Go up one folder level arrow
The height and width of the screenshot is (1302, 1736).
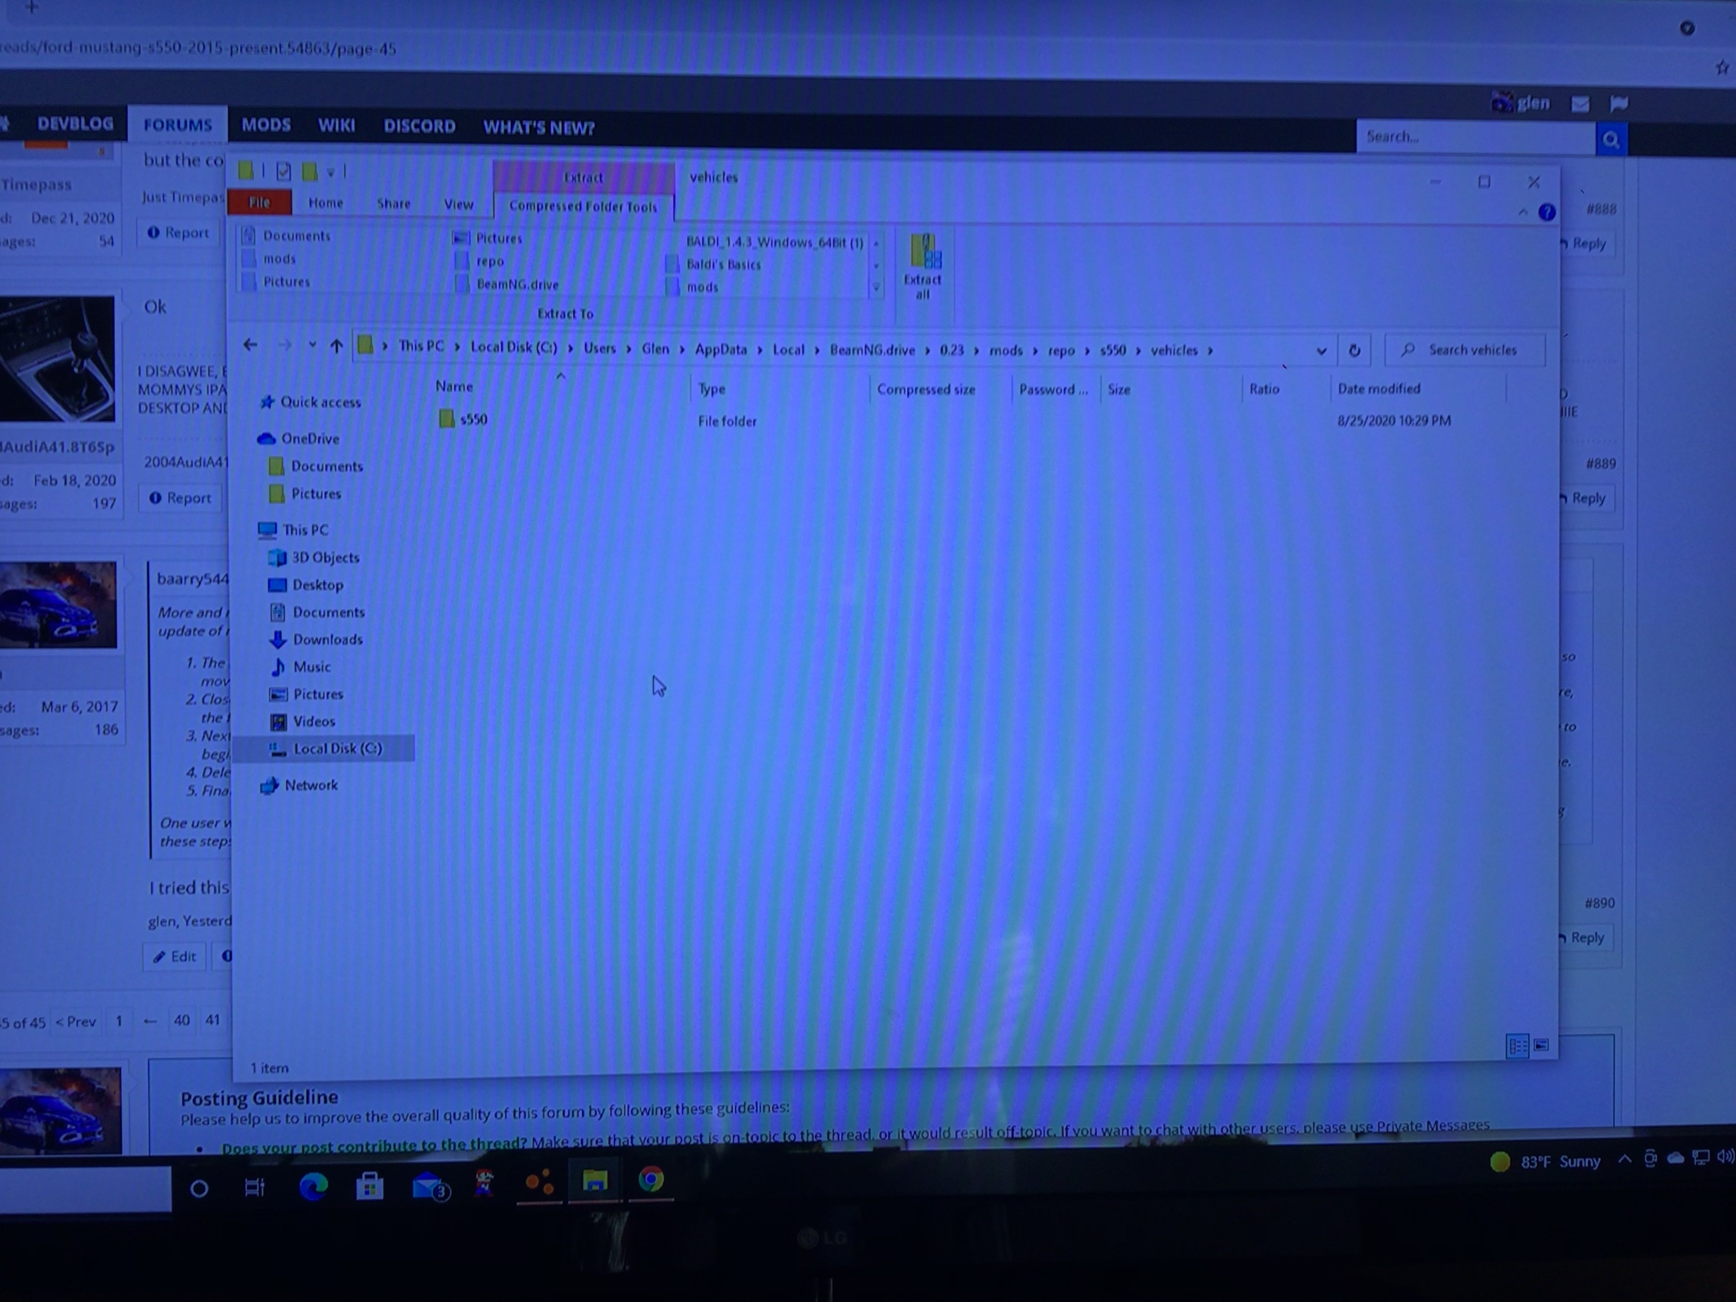coord(337,345)
